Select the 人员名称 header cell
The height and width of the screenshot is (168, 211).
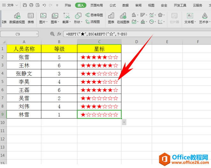24,49
